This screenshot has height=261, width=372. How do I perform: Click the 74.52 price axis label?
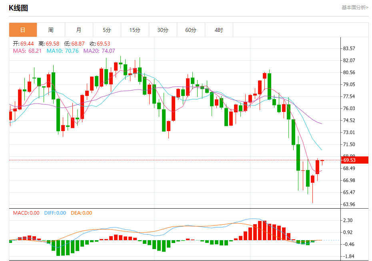(349, 120)
